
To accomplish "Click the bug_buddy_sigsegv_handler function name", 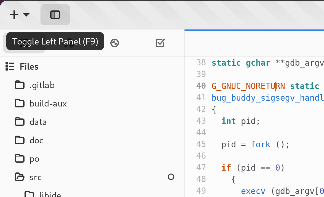I will 268,98.
